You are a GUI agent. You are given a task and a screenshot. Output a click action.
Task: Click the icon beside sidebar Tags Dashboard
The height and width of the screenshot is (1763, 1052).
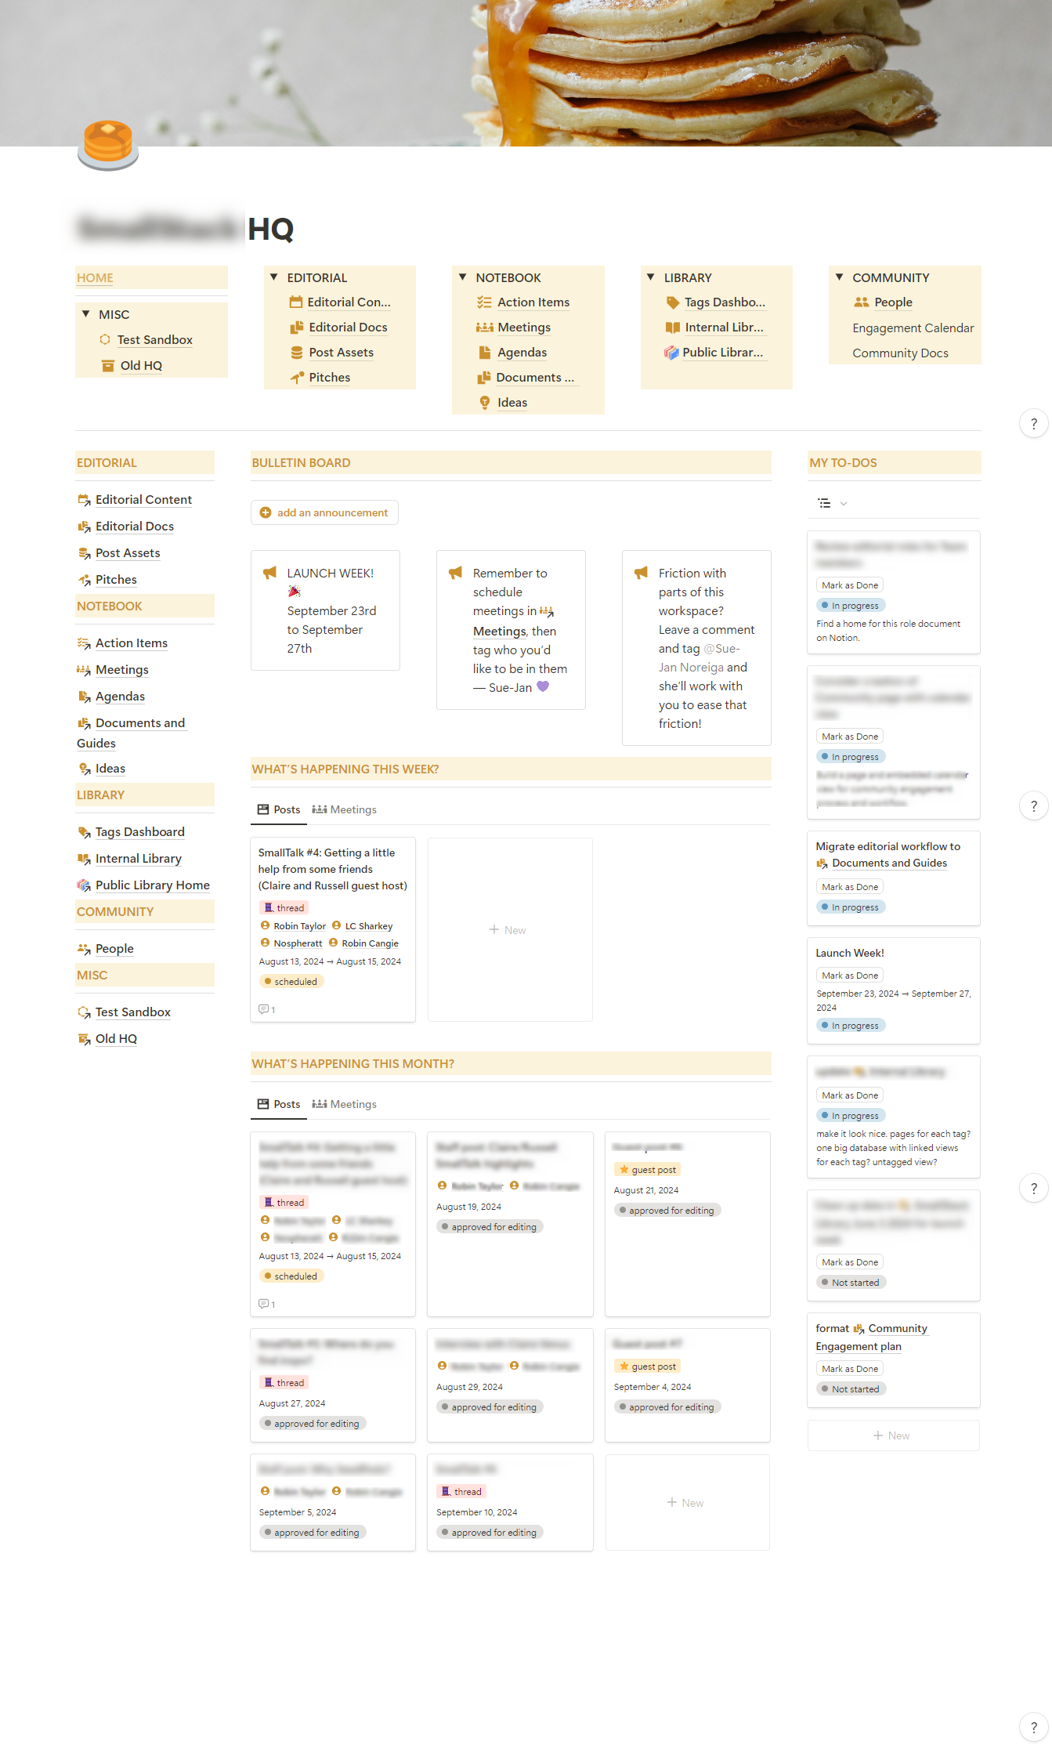84,832
